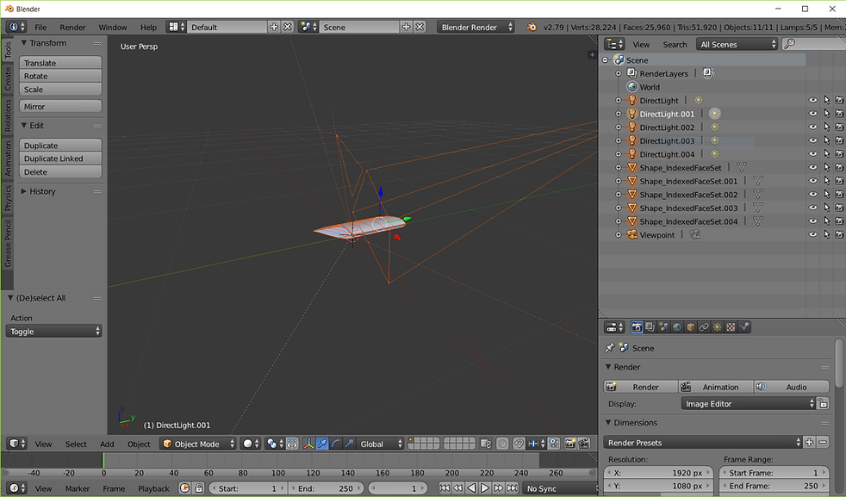
Task: Click the Blender logo in the info header
Action: 532,27
